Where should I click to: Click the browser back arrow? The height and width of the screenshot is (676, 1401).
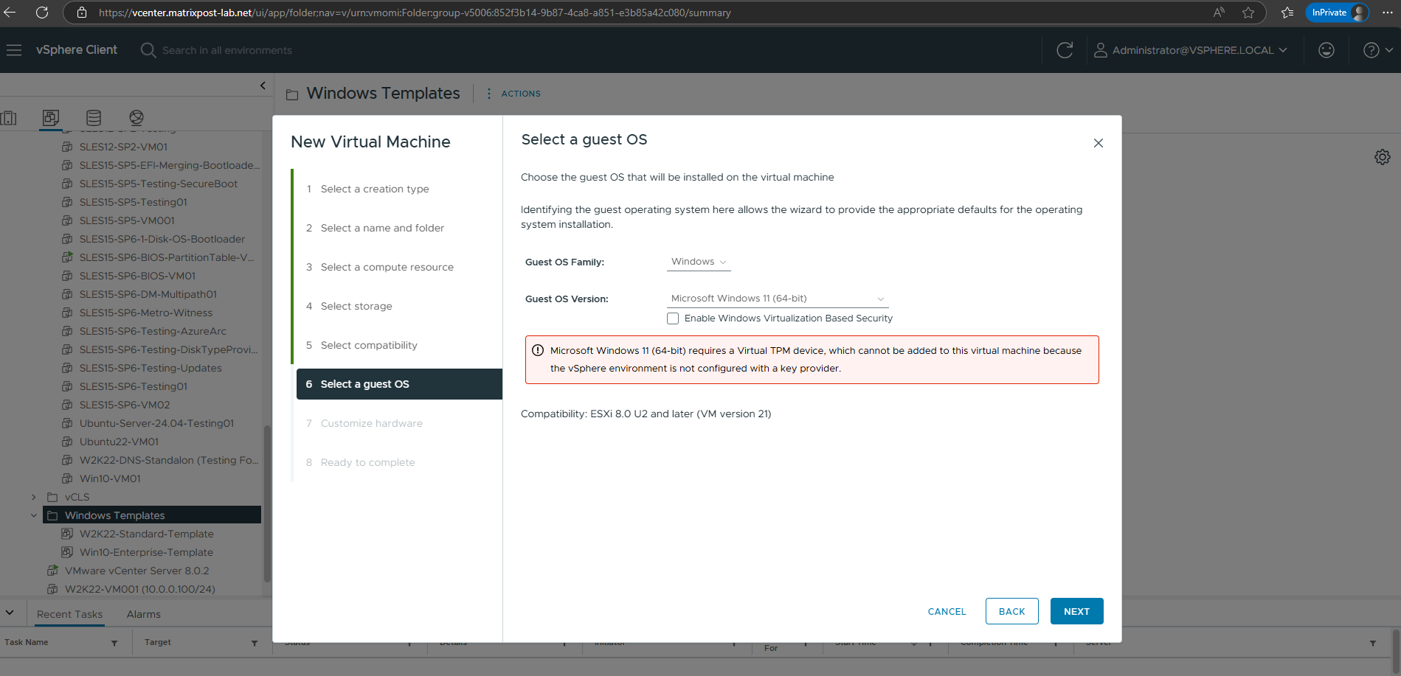(10, 13)
